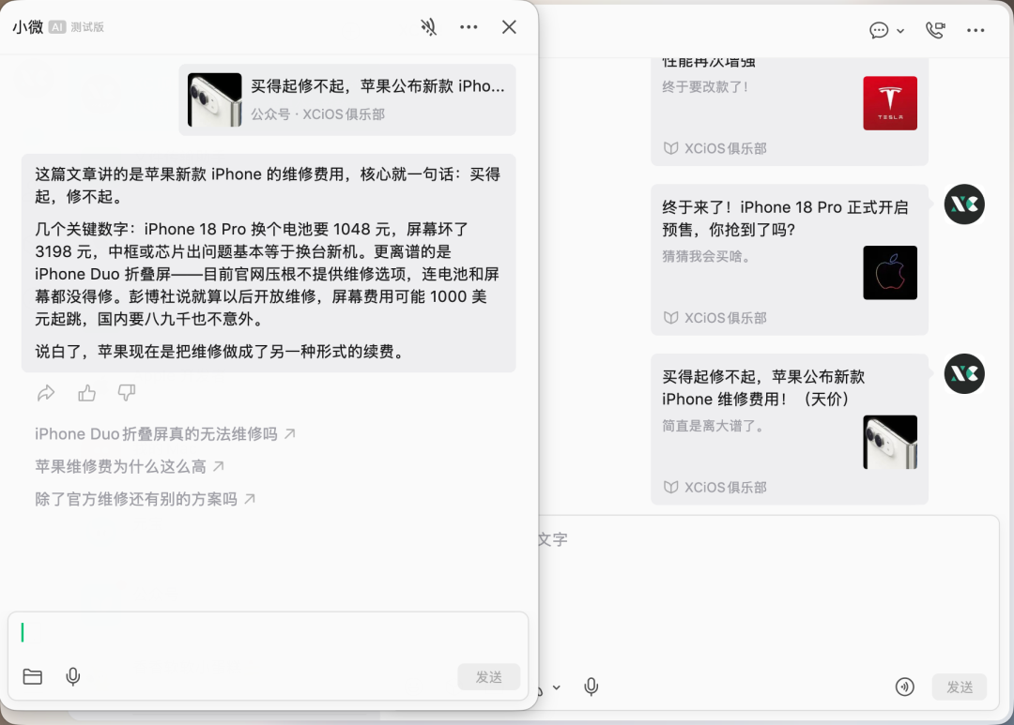Screen dimensions: 1014x725
Task: Open the folder attachment icon in 小微 input
Action: coord(32,676)
